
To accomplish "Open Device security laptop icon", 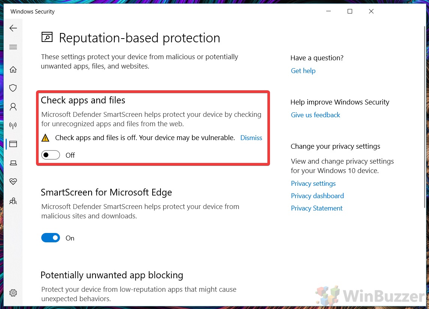I will [13, 163].
